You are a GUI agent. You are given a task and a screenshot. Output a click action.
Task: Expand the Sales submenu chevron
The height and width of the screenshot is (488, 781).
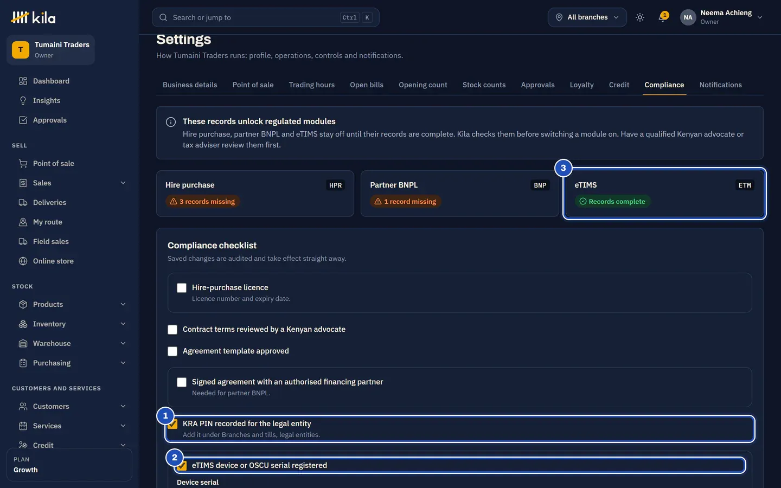pyautogui.click(x=123, y=183)
